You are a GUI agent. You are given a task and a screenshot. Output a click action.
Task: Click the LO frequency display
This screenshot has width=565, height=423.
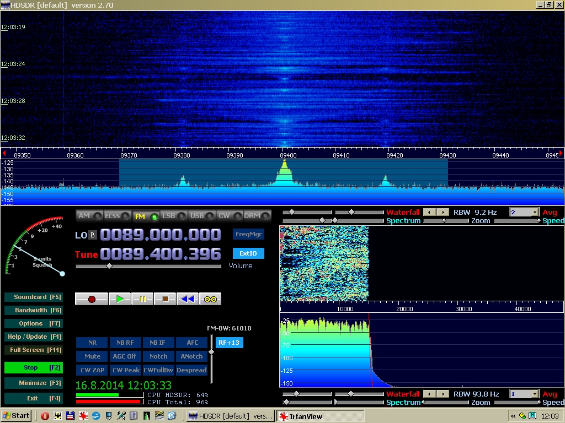(x=161, y=235)
